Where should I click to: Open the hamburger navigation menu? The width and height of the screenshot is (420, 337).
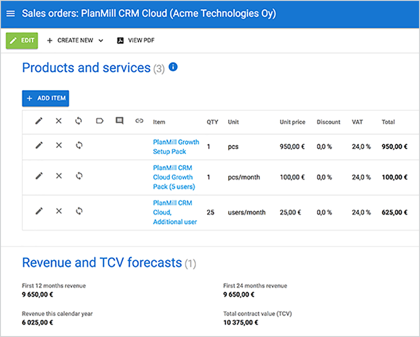[11, 14]
